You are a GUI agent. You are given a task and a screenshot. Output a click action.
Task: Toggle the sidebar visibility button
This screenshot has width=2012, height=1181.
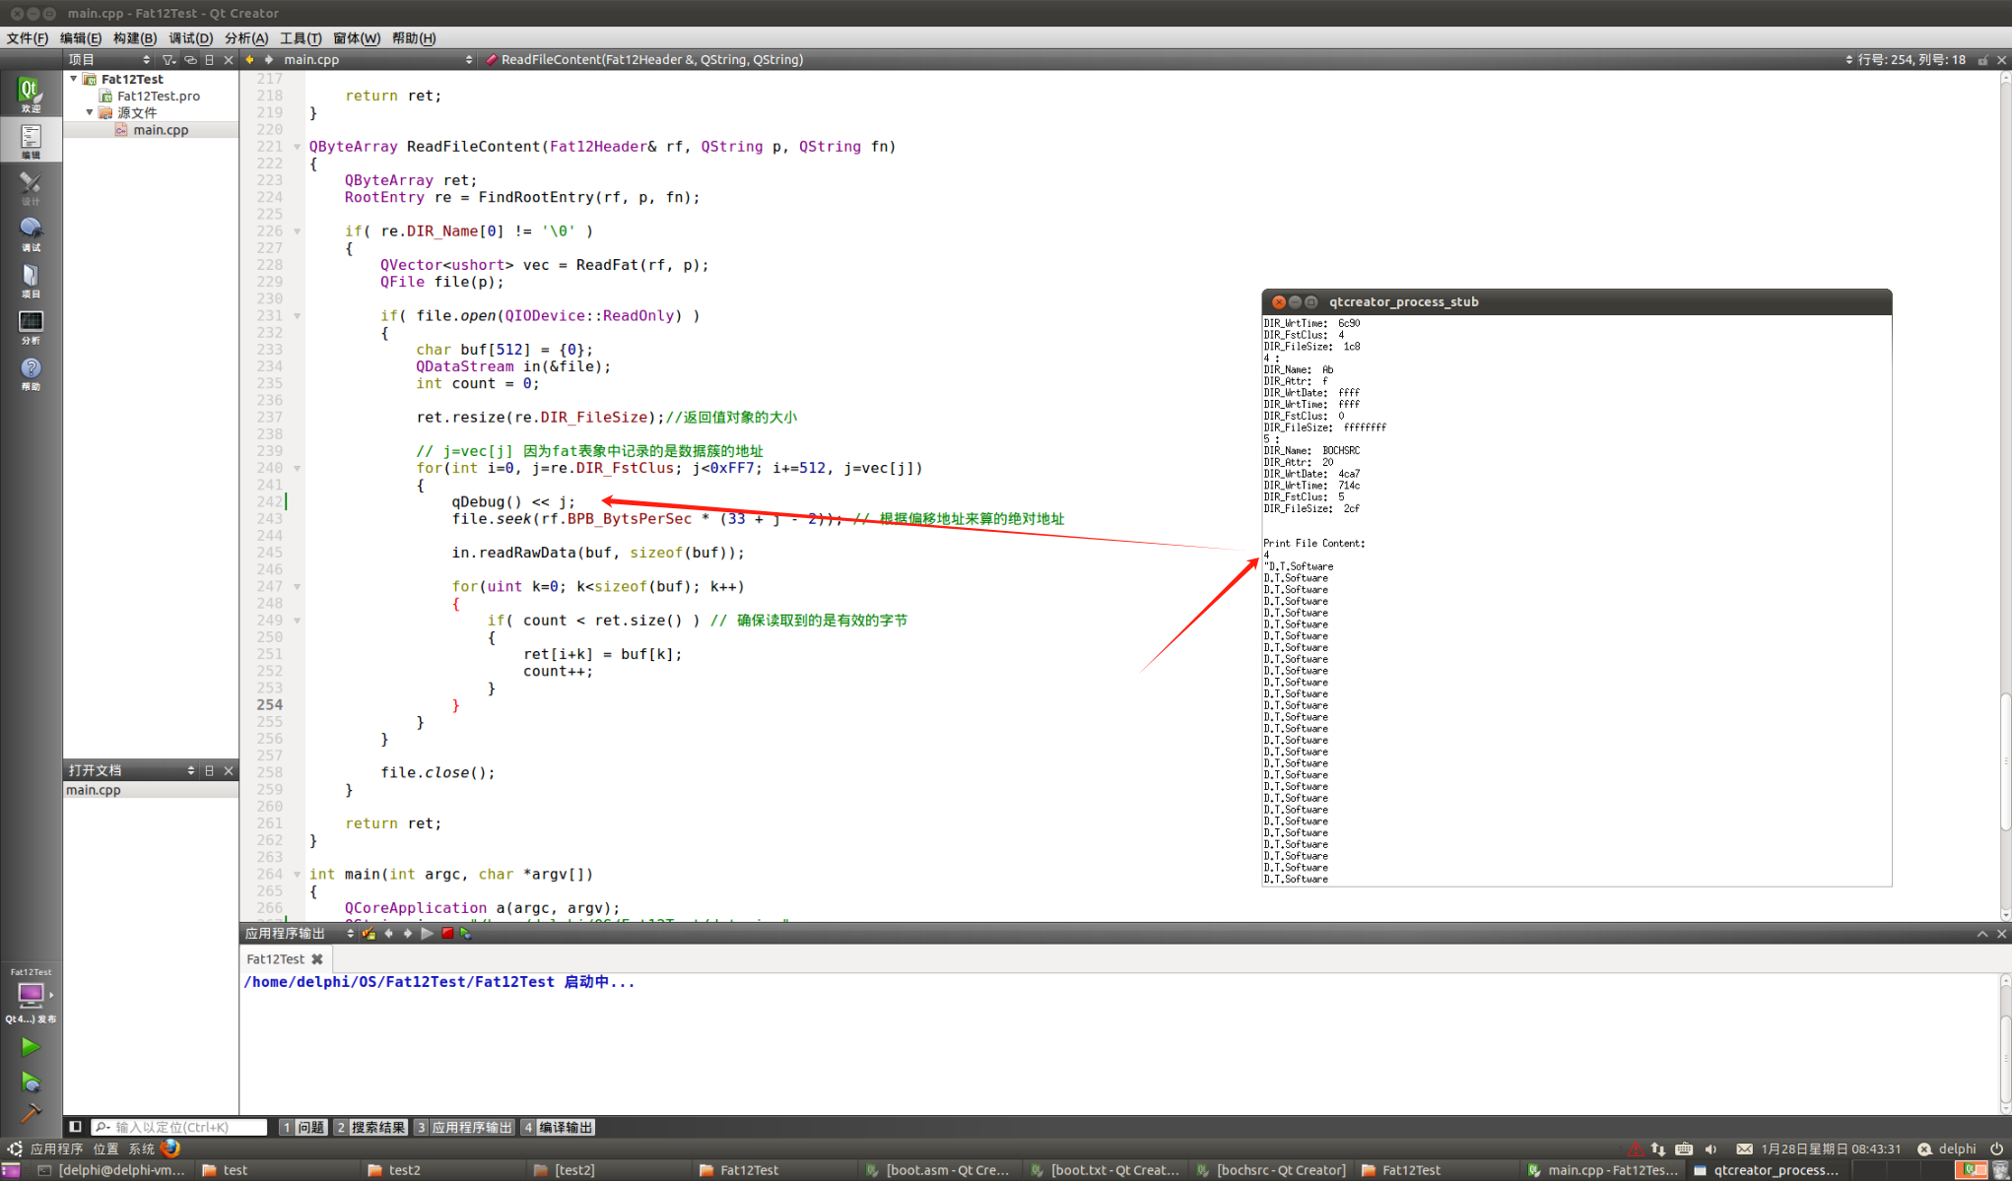click(x=75, y=1127)
